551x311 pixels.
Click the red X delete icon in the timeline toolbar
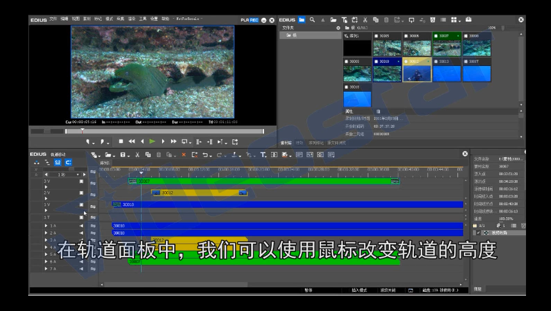[x=183, y=155]
